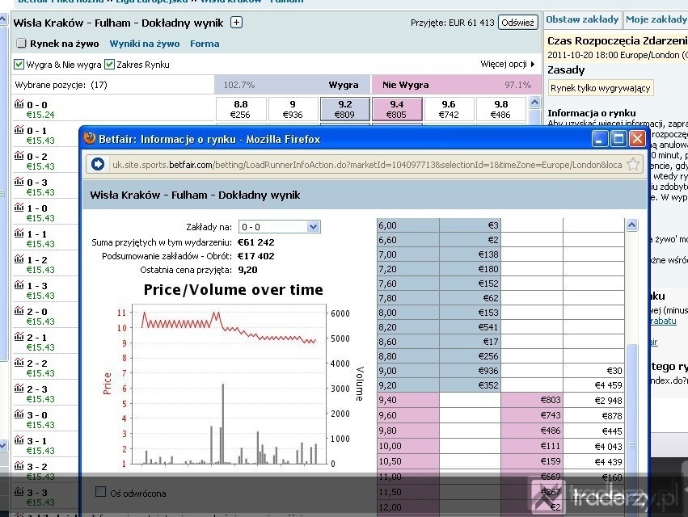The height and width of the screenshot is (517, 688).
Task: Click the popup address bar URL field
Action: tap(366, 165)
